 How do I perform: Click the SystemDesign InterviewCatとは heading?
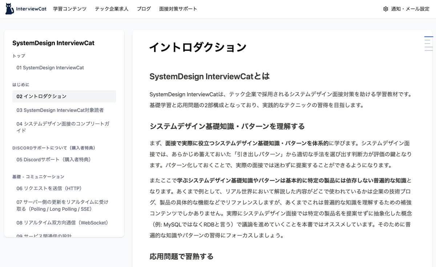pyautogui.click(x=210, y=77)
